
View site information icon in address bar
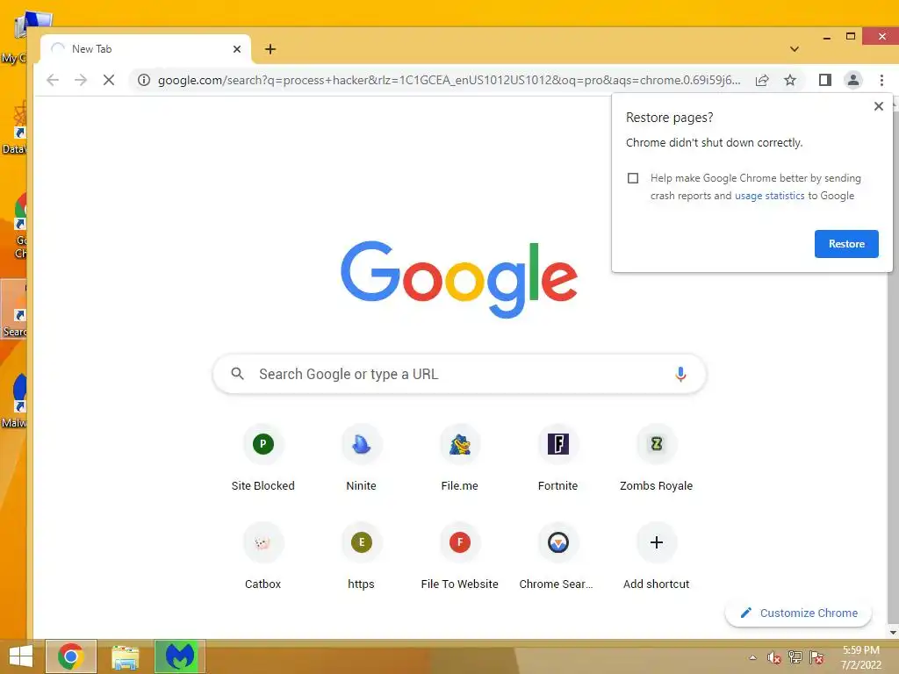[144, 80]
